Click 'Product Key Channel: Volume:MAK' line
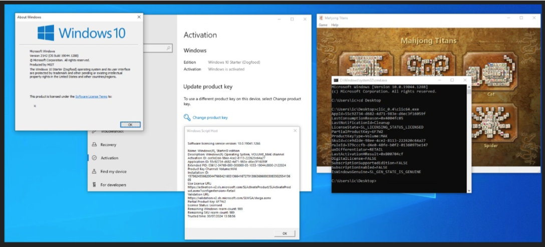 [212, 169]
